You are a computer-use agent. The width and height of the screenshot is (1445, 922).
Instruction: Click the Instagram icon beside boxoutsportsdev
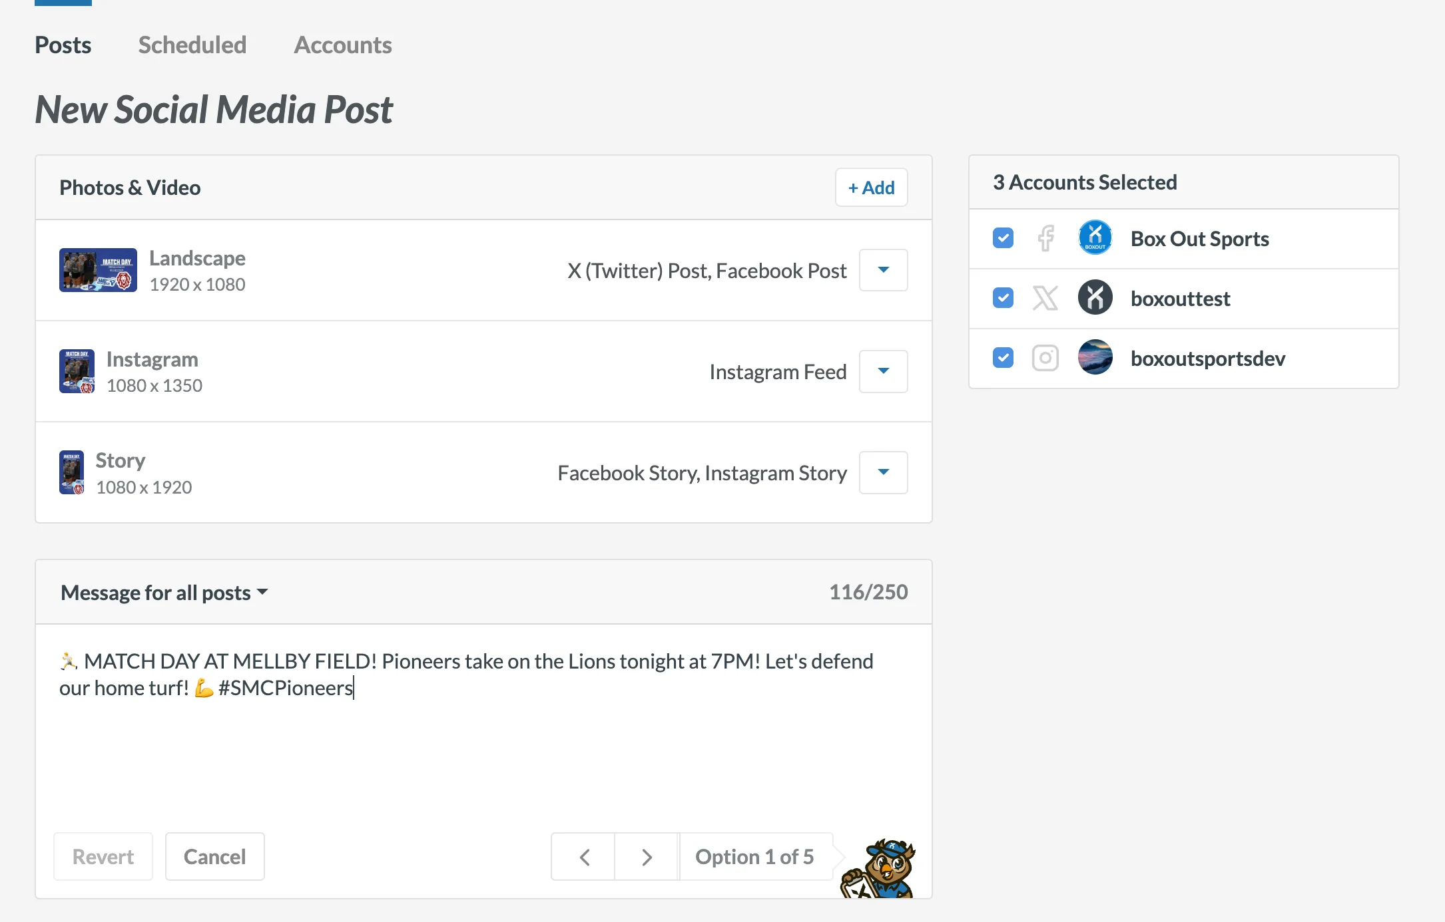pos(1045,358)
